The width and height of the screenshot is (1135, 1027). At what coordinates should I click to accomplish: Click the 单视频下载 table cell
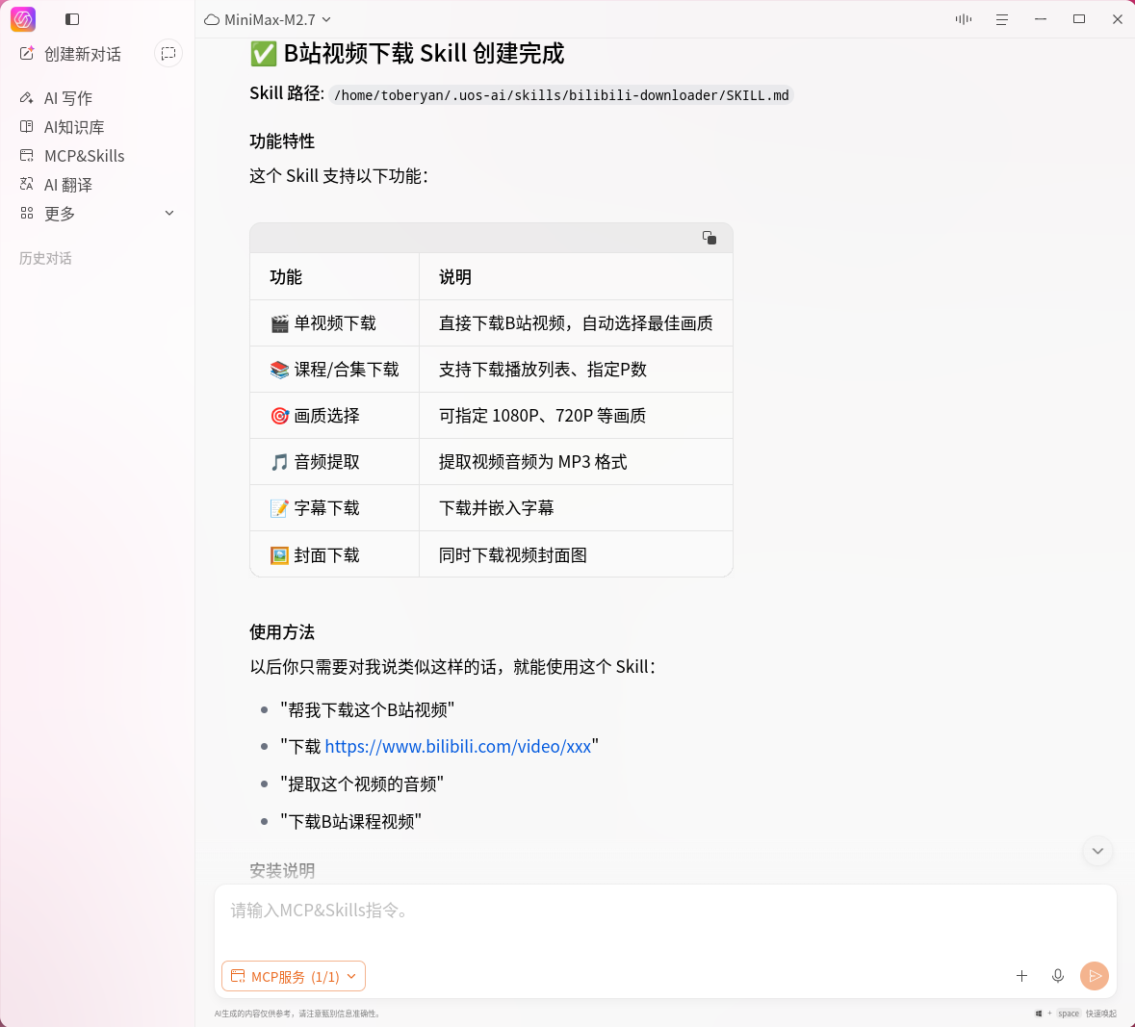point(334,323)
